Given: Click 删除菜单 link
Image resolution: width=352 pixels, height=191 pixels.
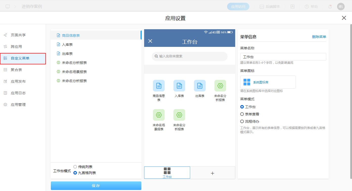Looking at the screenshot, I should (x=319, y=37).
